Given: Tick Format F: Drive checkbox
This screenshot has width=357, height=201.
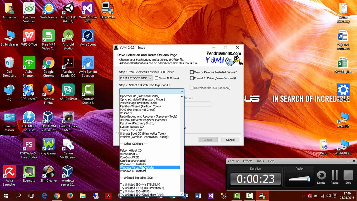Looking at the screenshot, I should point(192,78).
